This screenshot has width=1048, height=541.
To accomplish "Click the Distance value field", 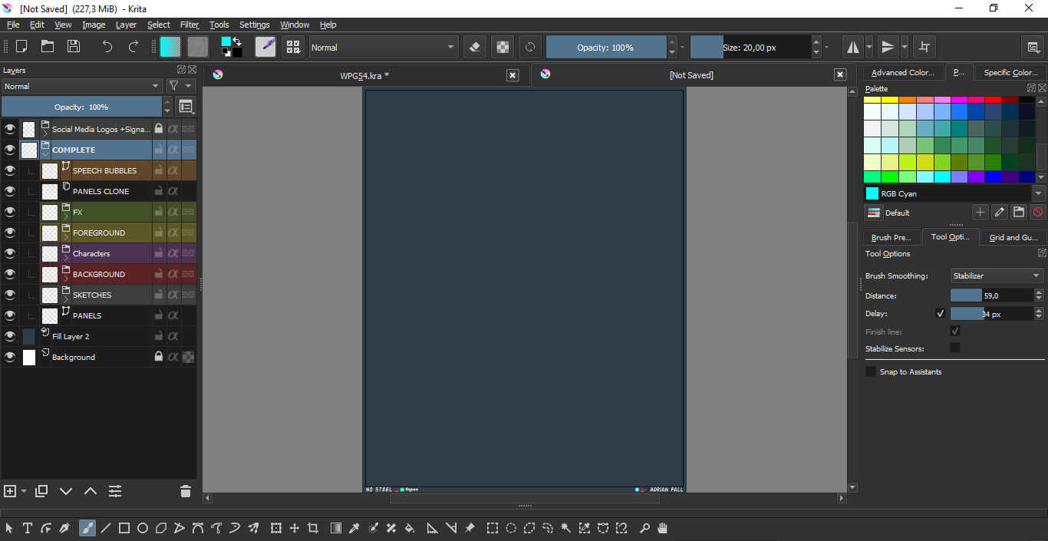I will (x=991, y=295).
